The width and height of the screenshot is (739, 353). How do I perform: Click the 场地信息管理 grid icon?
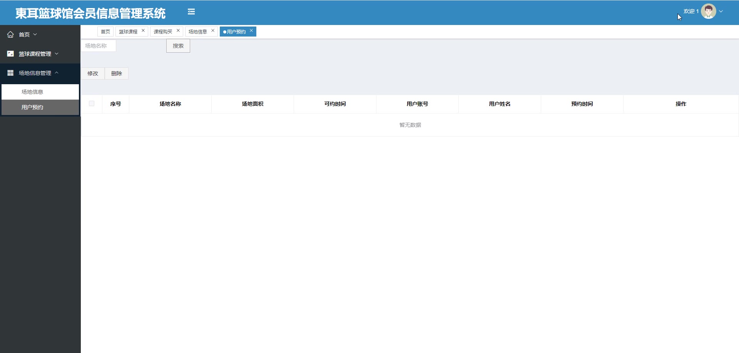pos(10,73)
